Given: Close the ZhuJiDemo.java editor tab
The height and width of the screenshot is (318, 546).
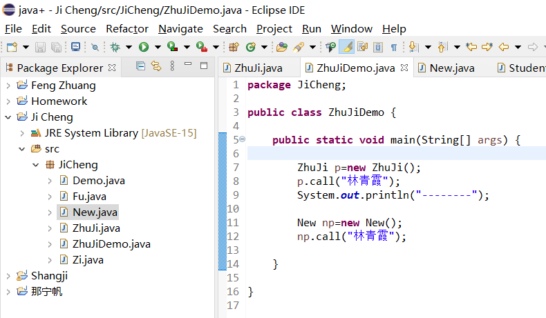Looking at the screenshot, I should (404, 68).
